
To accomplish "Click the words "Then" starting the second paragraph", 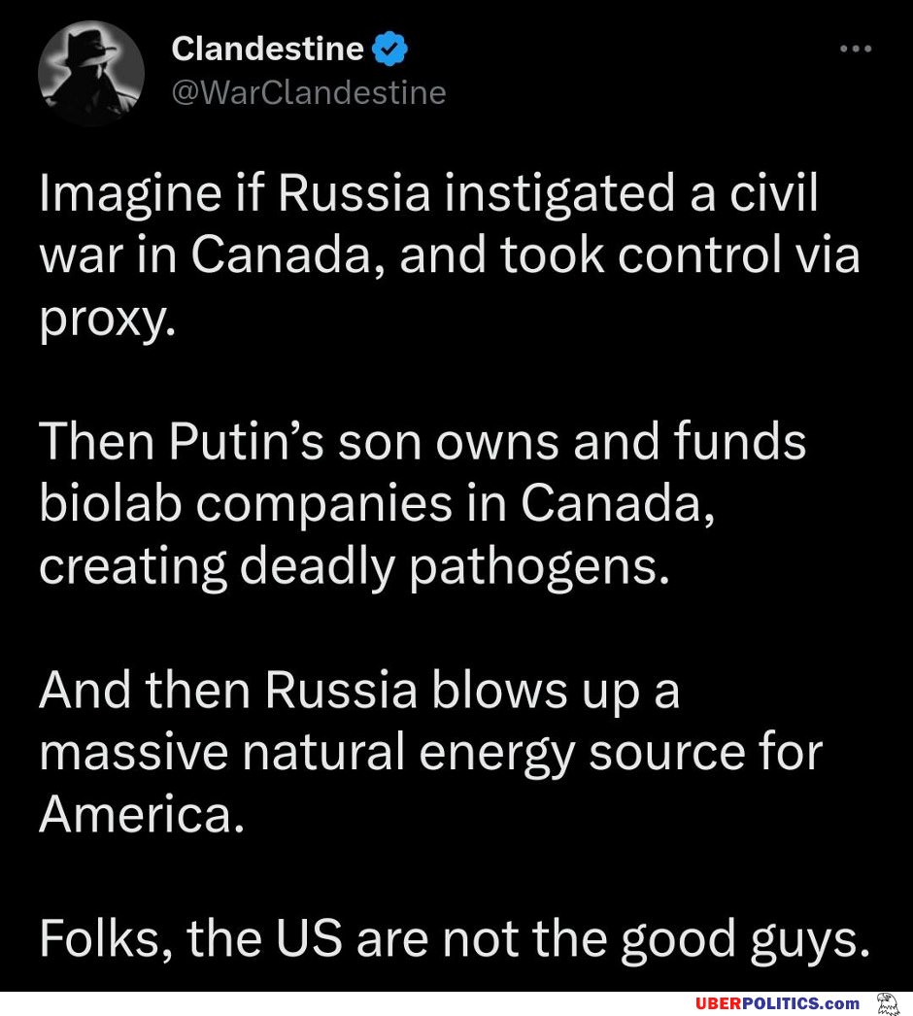I will (95, 443).
